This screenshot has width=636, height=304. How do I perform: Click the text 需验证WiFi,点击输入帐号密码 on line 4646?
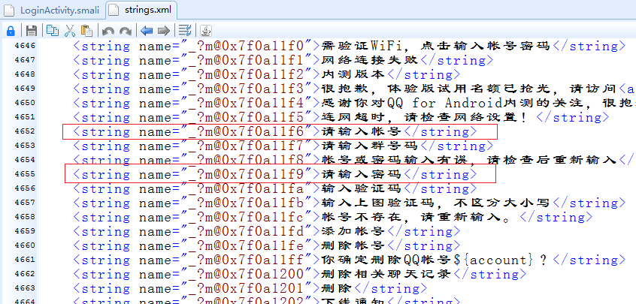point(435,46)
